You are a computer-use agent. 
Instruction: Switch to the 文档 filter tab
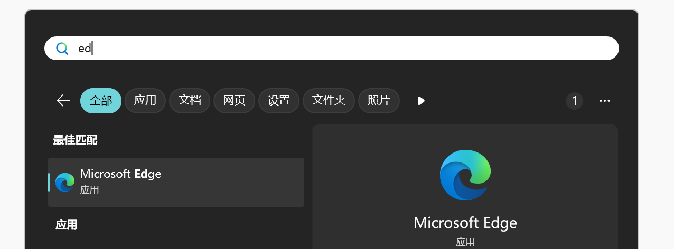pos(190,100)
